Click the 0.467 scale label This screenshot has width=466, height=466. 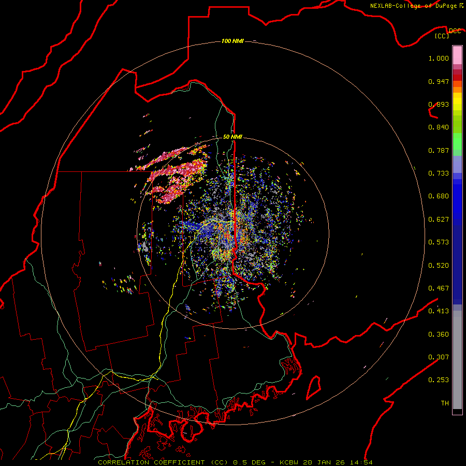439,288
